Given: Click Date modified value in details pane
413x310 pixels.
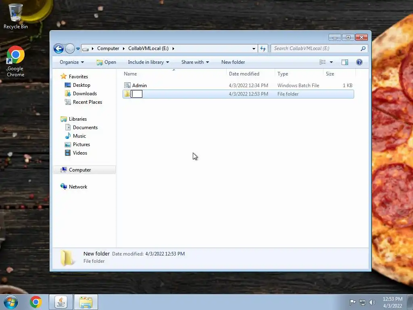Looking at the screenshot, I should click(x=165, y=254).
